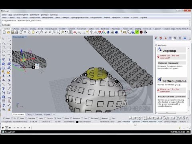Click the Paste clipboard icon

33,32
